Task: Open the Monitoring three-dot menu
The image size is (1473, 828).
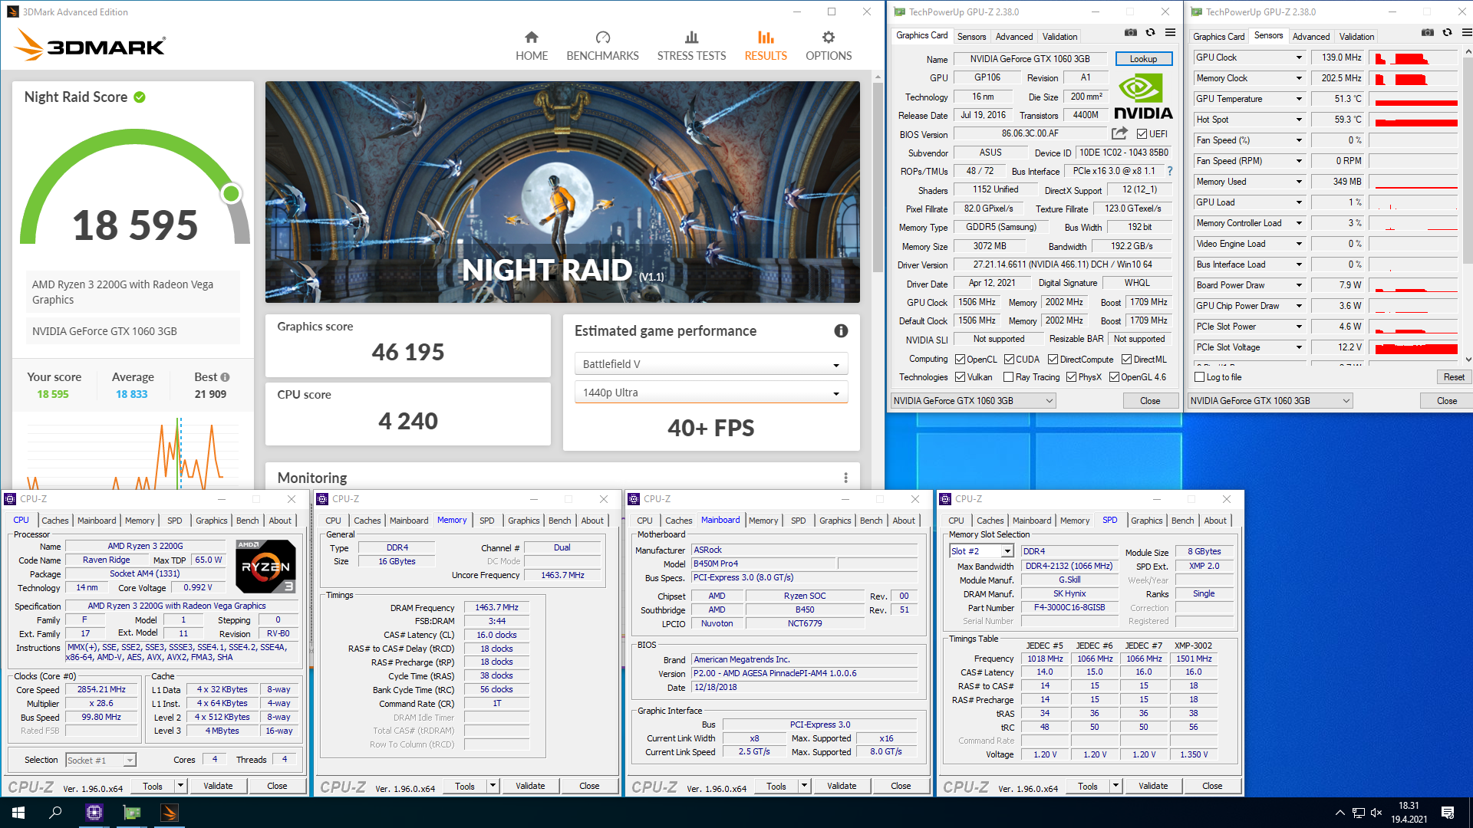Action: point(845,478)
